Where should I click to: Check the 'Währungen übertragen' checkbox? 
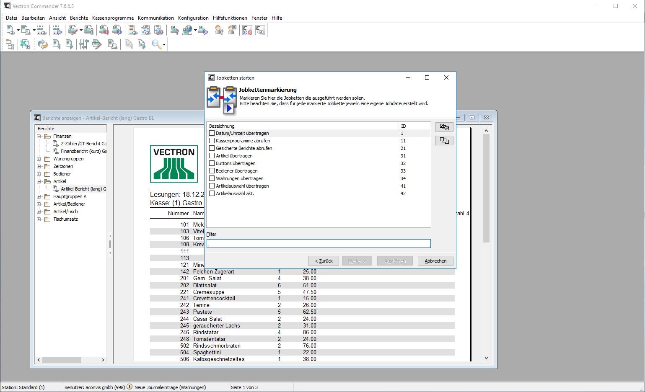click(x=212, y=178)
